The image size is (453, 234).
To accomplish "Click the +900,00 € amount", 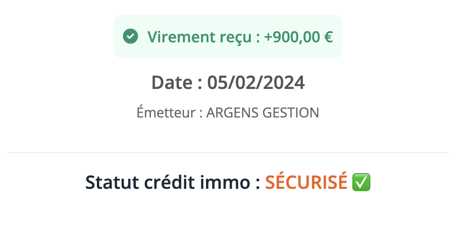I will pos(298,37).
